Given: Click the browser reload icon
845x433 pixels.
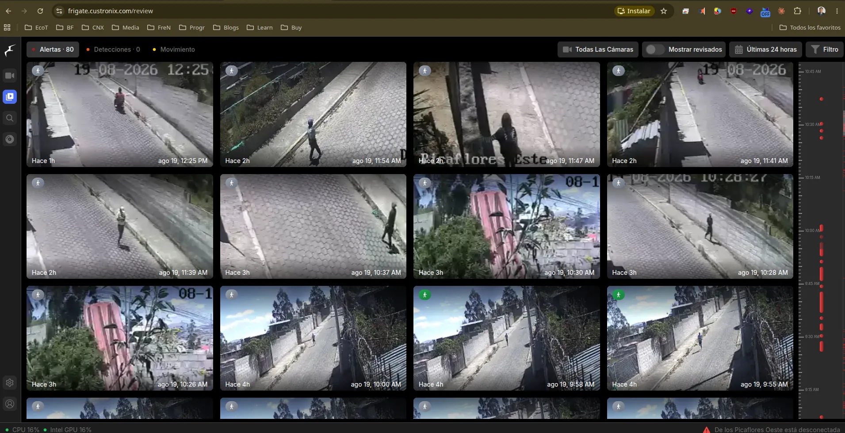Looking at the screenshot, I should pyautogui.click(x=40, y=11).
